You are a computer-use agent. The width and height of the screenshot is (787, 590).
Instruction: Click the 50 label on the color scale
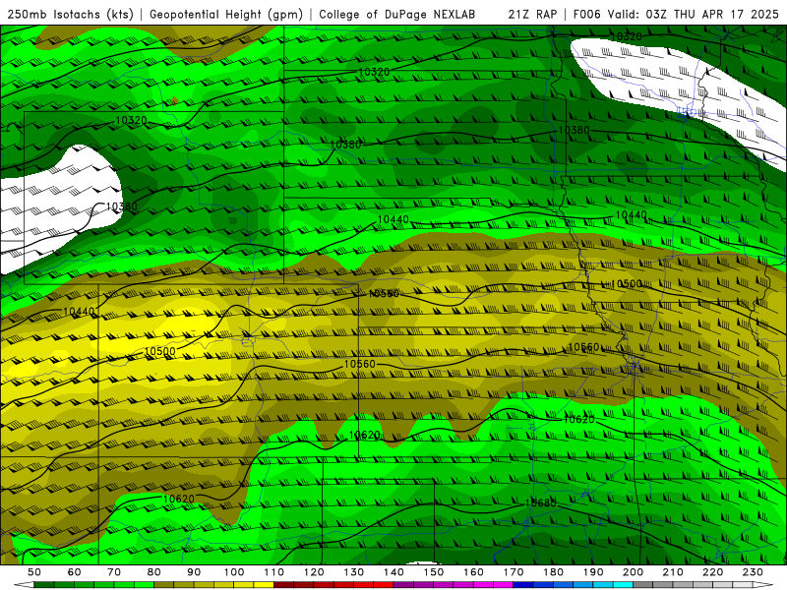(34, 572)
